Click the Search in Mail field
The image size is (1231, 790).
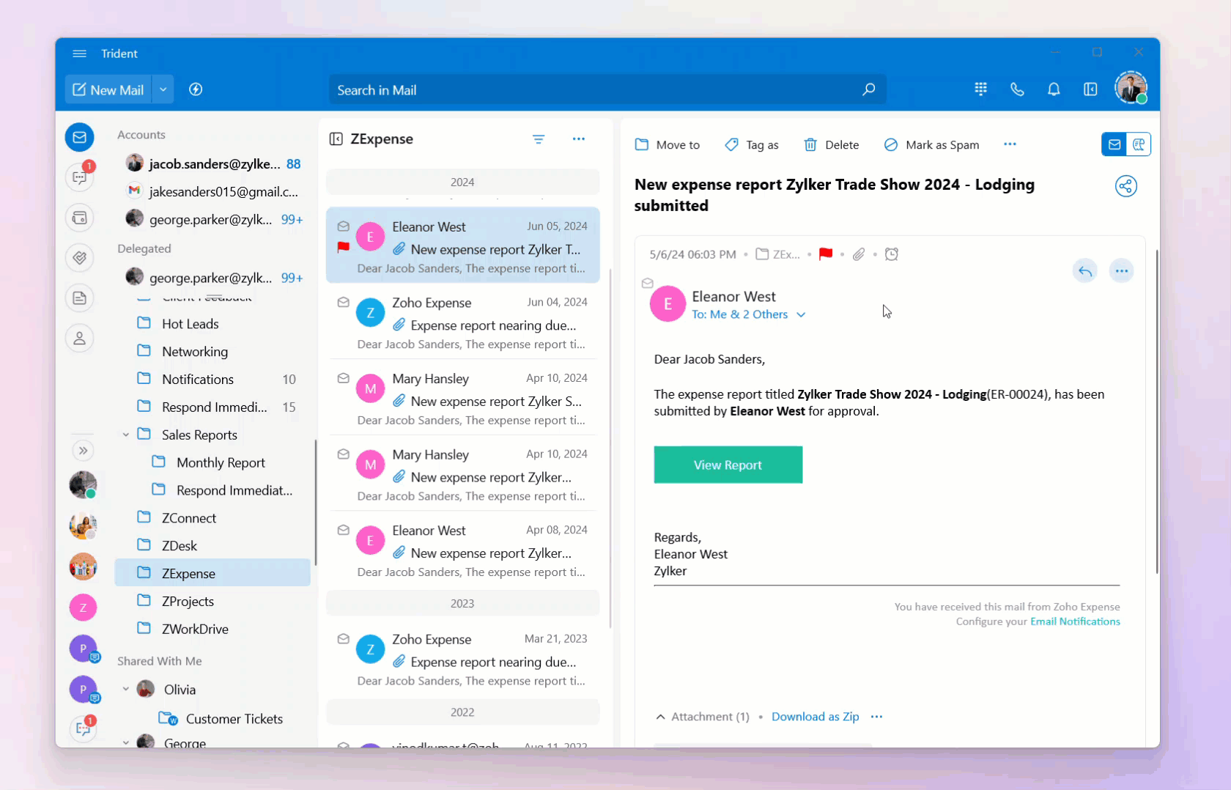tap(607, 89)
